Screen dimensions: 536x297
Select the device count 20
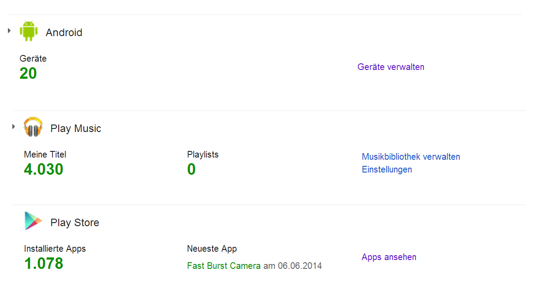coord(28,73)
